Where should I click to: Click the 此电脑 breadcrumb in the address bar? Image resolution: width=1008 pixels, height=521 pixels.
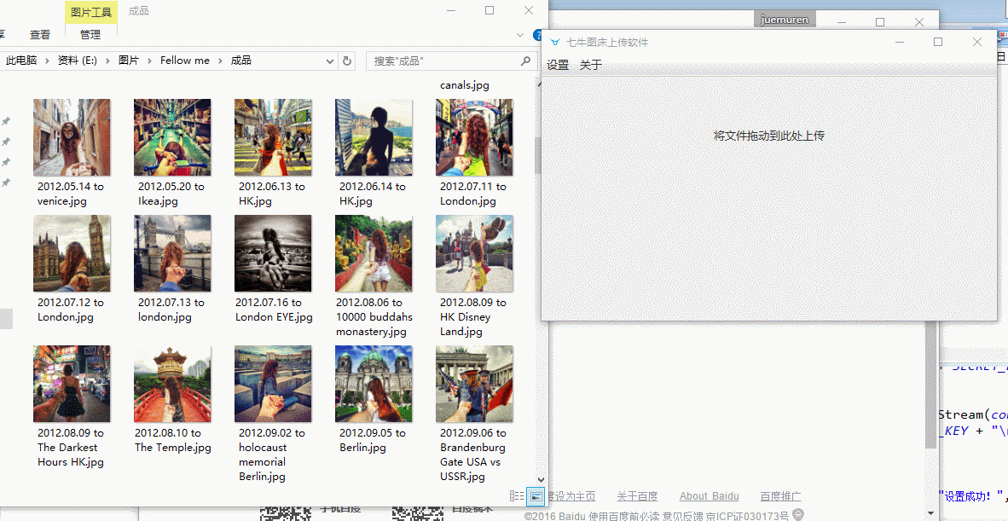21,61
